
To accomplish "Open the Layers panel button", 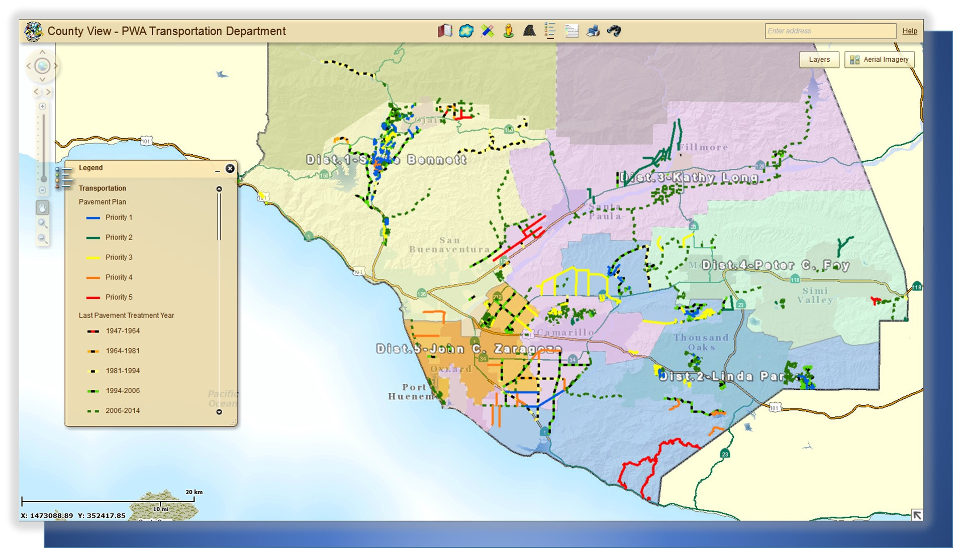I will point(819,59).
